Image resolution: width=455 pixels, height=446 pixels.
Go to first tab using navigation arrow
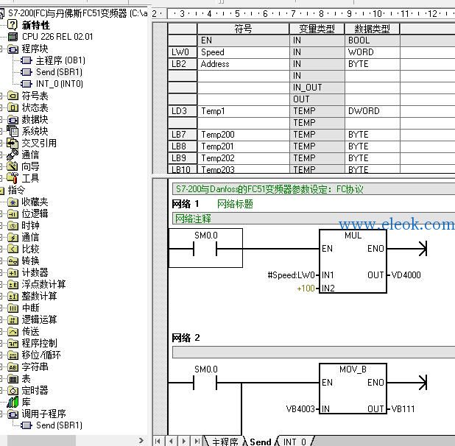pyautogui.click(x=158, y=441)
